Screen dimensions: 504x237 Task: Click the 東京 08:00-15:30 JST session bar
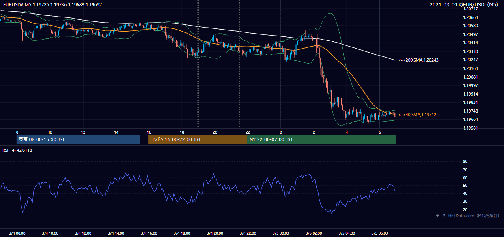[x=78, y=139]
